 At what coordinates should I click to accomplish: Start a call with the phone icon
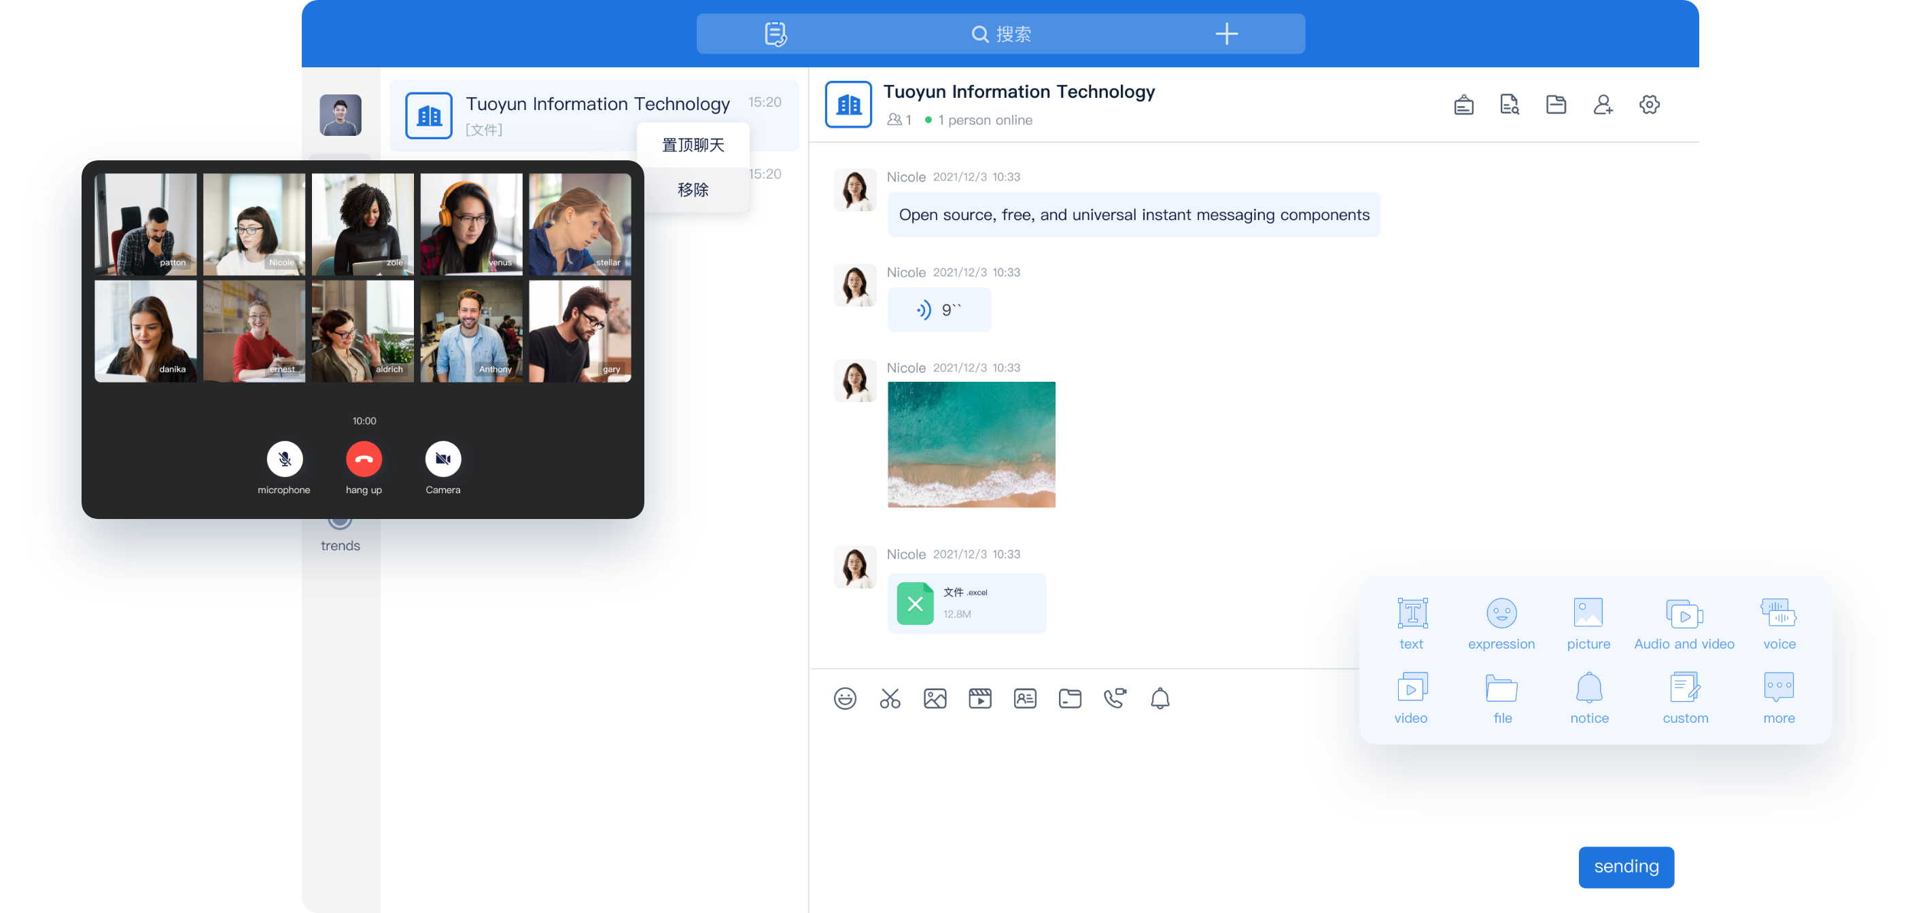click(1115, 698)
